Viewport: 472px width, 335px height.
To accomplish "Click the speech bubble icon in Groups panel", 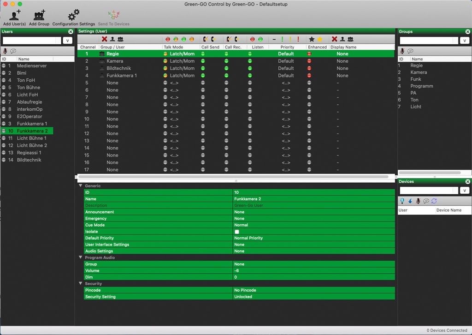I will (410, 51).
